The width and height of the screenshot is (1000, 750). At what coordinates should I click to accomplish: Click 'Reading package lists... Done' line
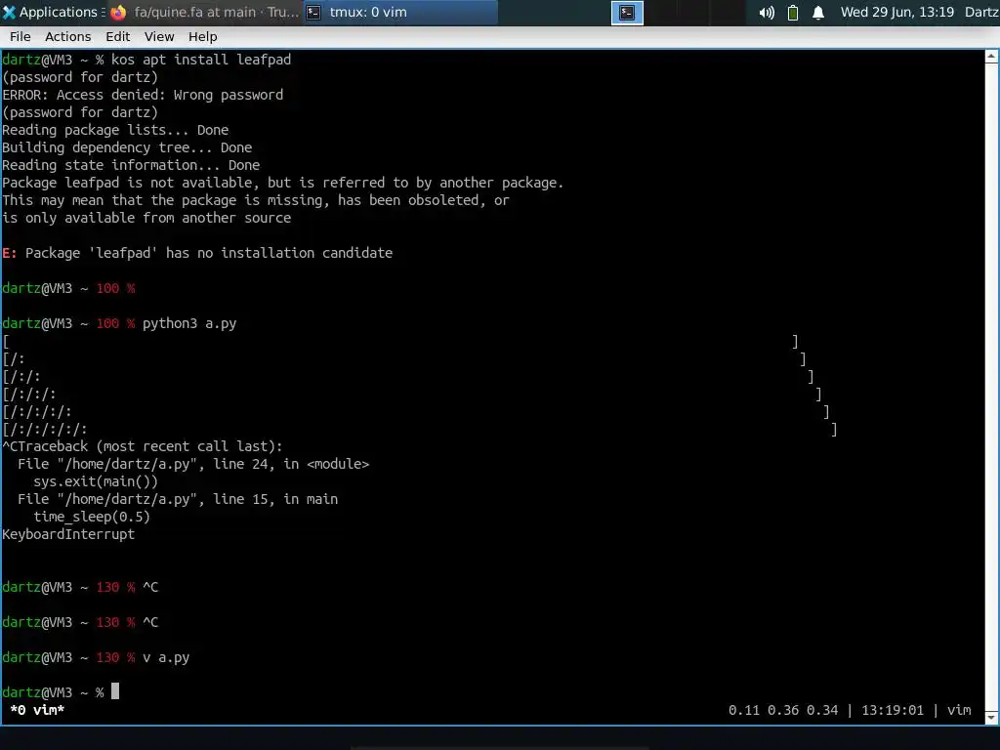pyautogui.click(x=115, y=130)
